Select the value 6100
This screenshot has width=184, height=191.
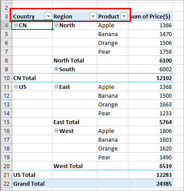pos(150,60)
